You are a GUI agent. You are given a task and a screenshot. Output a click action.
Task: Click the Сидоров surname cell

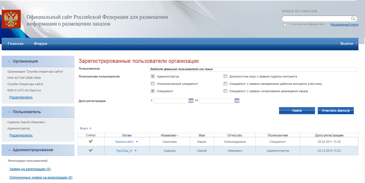(170, 151)
